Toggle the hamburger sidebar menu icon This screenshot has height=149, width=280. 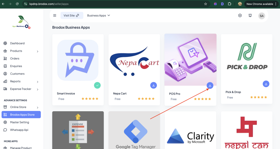55,15
